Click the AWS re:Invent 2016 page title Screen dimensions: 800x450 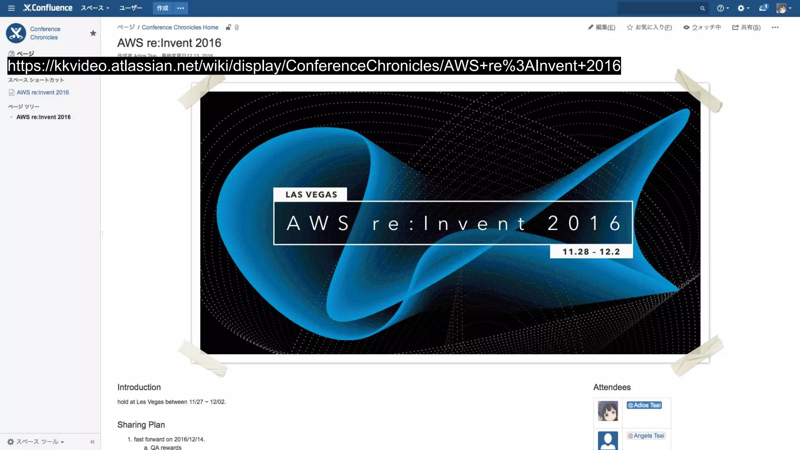[169, 43]
